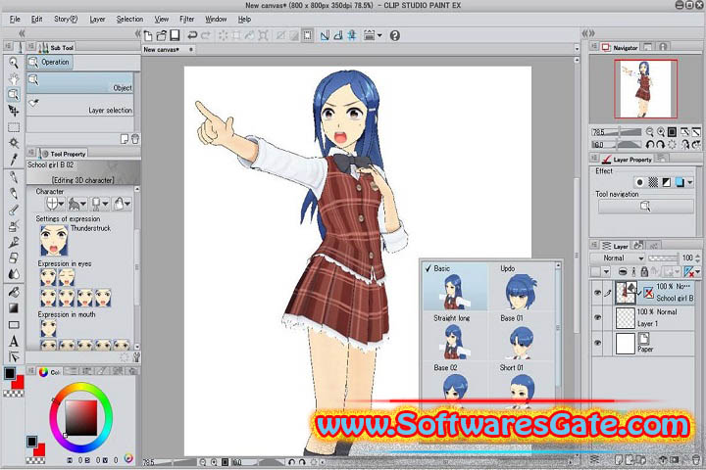Open the character accessory dropdown
Viewport: 706px width, 470px height.
[x=122, y=204]
